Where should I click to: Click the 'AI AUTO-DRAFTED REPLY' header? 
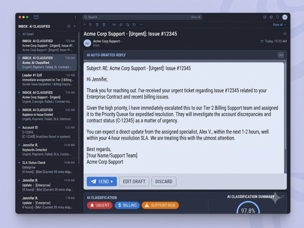click(x=106, y=55)
